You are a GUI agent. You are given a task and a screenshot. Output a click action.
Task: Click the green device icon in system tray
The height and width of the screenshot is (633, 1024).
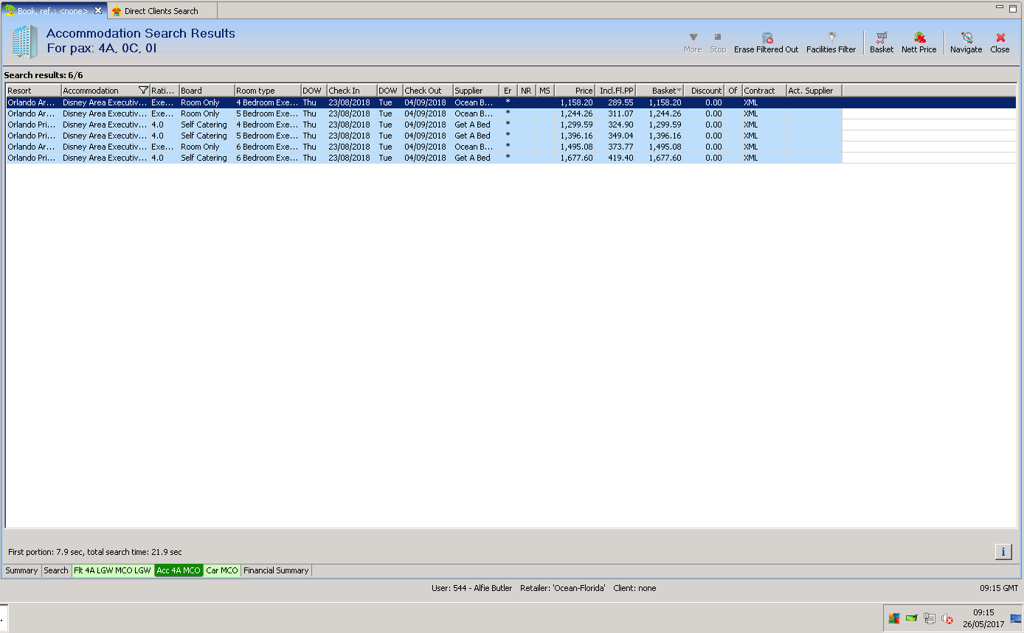[x=912, y=619]
